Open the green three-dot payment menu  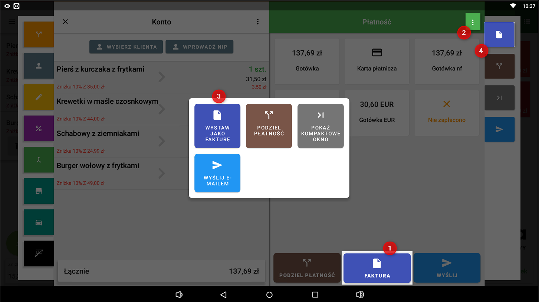473,22
